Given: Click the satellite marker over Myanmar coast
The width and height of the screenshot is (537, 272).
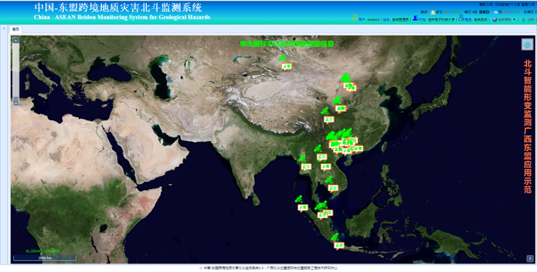Looking at the screenshot, I should (302, 159).
